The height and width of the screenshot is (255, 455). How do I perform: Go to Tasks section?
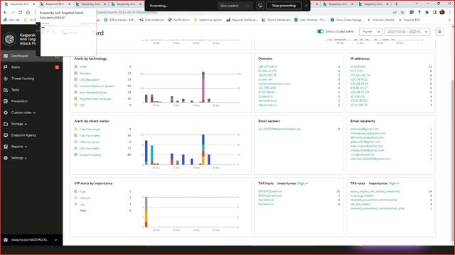pos(15,90)
